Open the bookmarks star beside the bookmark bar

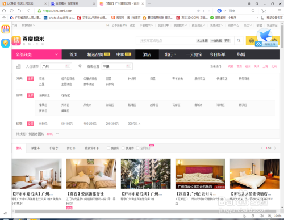pos(4,18)
